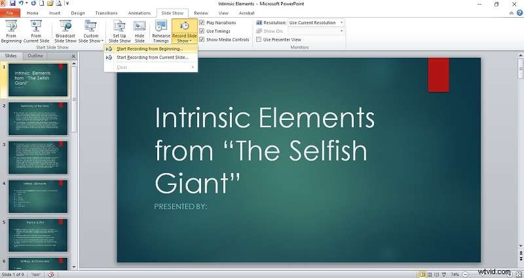Select slide 2 thumbnail Summary of the story
Viewport: 524px width, 278px height.
(x=38, y=119)
